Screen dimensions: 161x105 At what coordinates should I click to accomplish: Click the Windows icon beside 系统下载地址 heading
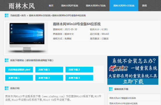point(7,60)
